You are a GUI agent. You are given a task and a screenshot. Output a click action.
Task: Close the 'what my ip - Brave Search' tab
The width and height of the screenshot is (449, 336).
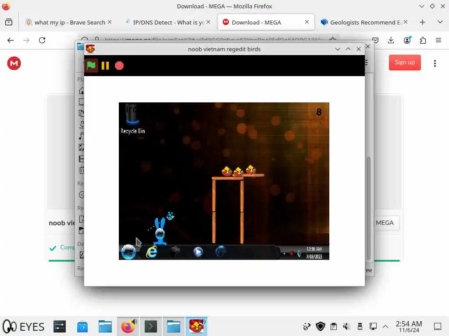pos(110,22)
